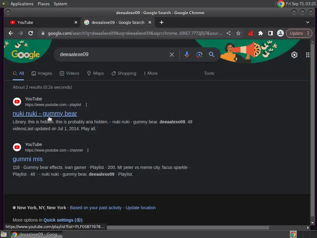Click https://www.youtube.com › playlist URL text
This screenshot has width=317, height=238.
click(x=53, y=105)
